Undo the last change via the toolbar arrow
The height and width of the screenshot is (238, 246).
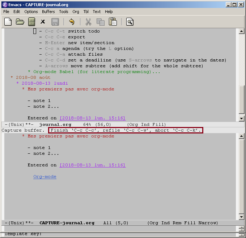click(72, 22)
